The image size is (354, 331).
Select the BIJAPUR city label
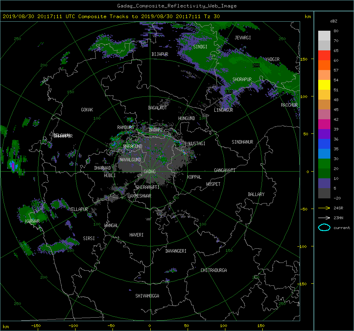click(x=160, y=54)
